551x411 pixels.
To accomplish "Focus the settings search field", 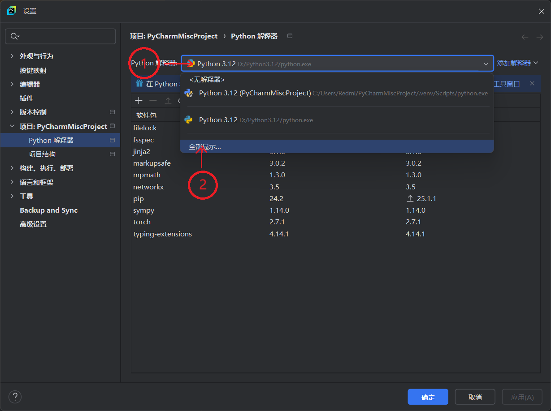I will pyautogui.click(x=60, y=36).
